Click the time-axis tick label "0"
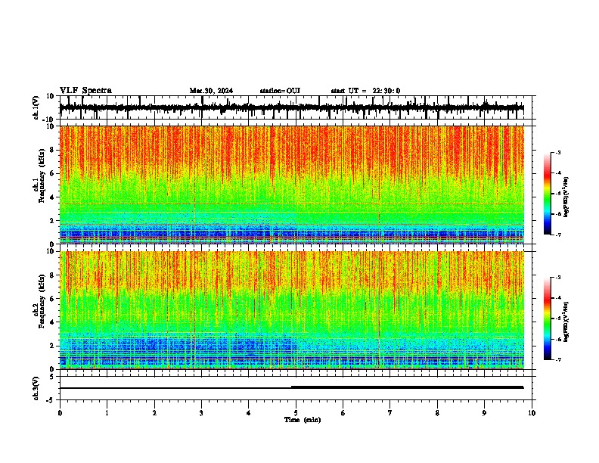The height and width of the screenshot is (463, 599). tap(60, 413)
